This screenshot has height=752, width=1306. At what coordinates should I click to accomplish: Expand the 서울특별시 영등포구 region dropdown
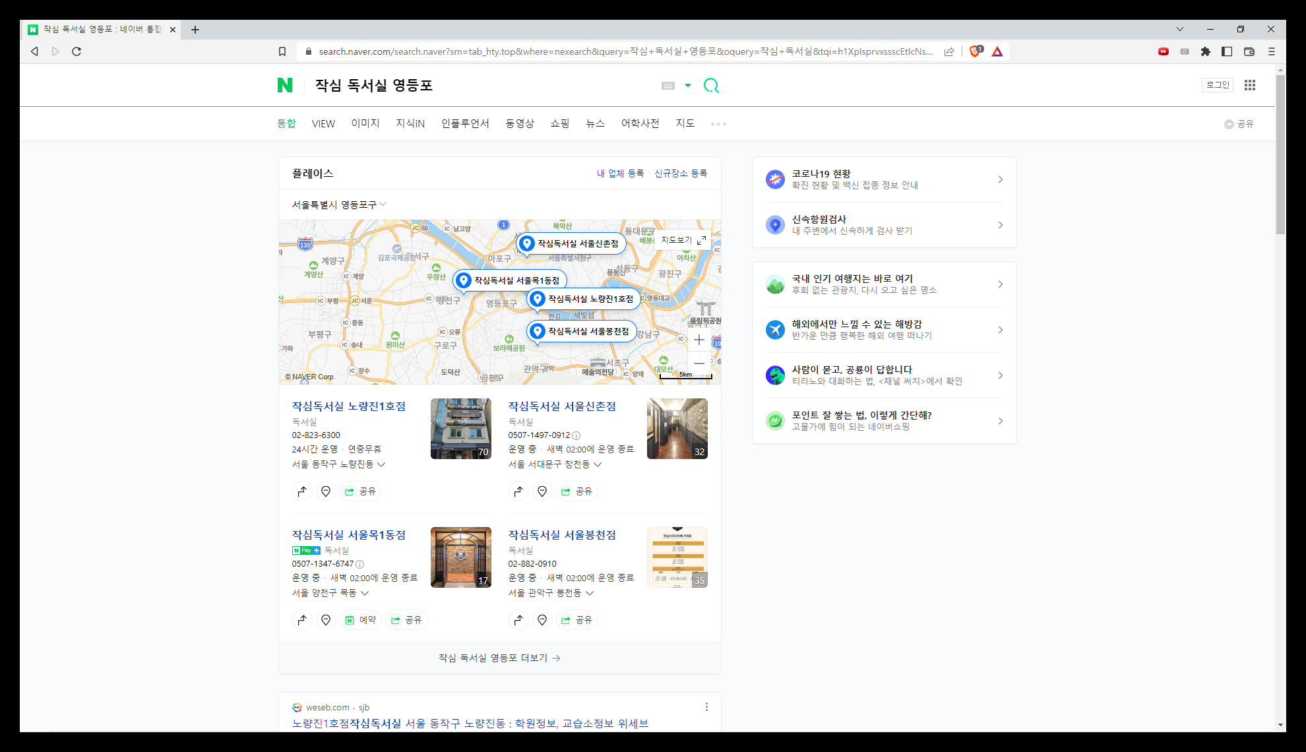point(339,204)
